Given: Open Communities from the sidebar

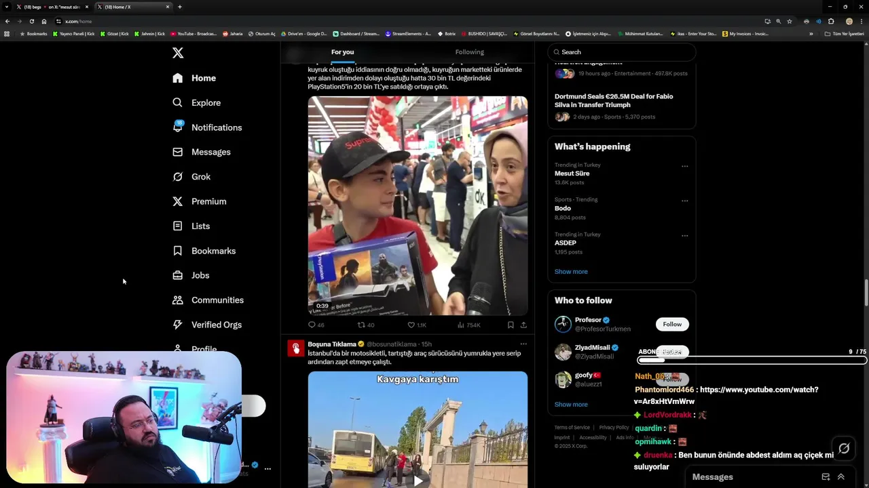Looking at the screenshot, I should [x=208, y=300].
